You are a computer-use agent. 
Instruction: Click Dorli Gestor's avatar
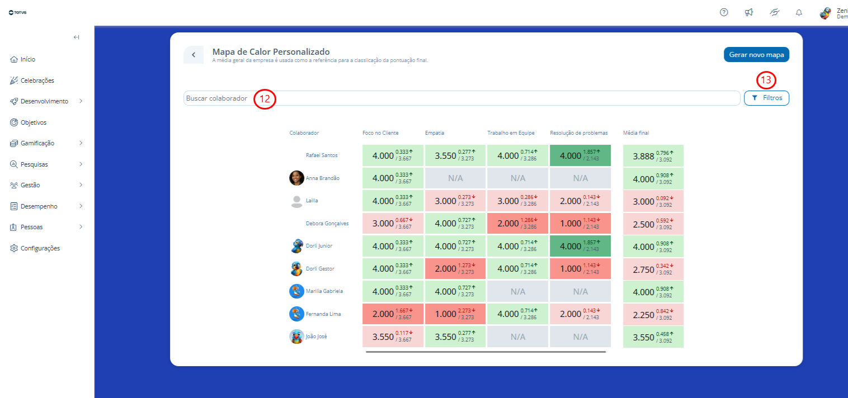[296, 268]
